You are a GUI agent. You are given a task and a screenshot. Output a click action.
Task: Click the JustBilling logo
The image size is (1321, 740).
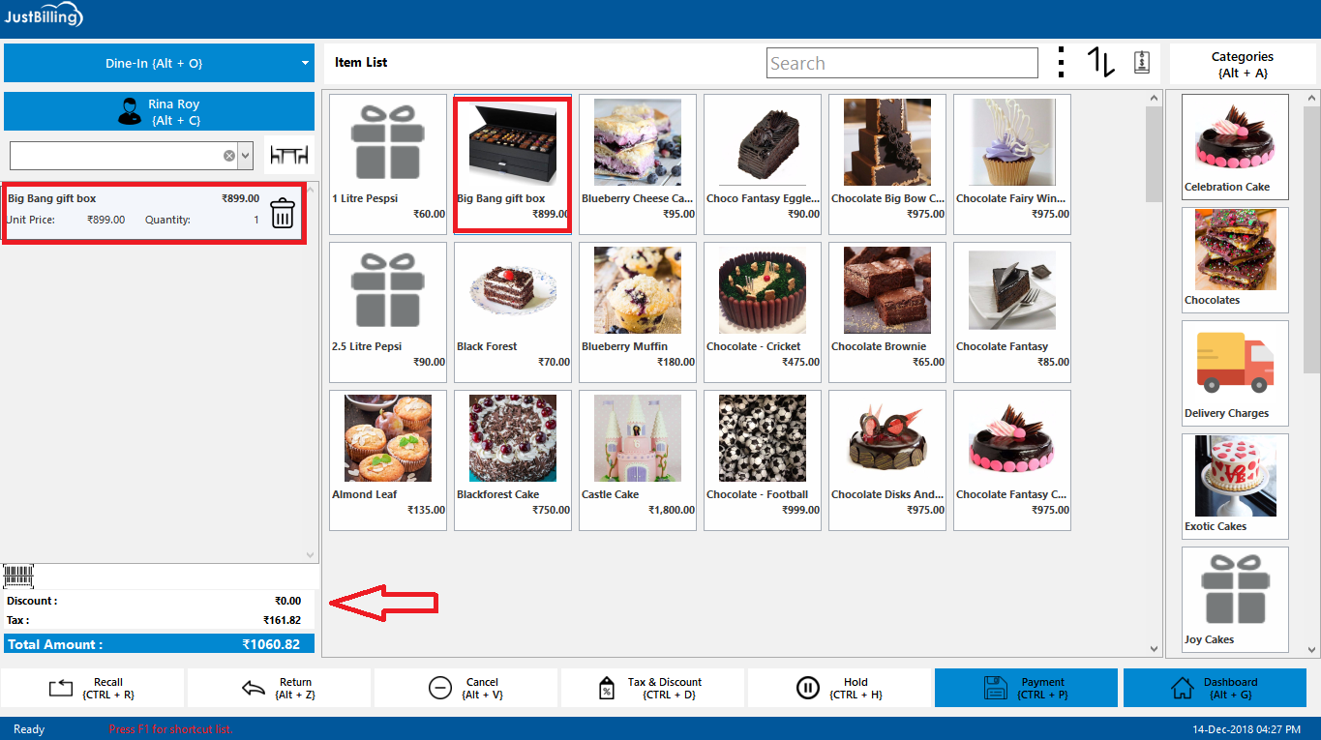43,15
